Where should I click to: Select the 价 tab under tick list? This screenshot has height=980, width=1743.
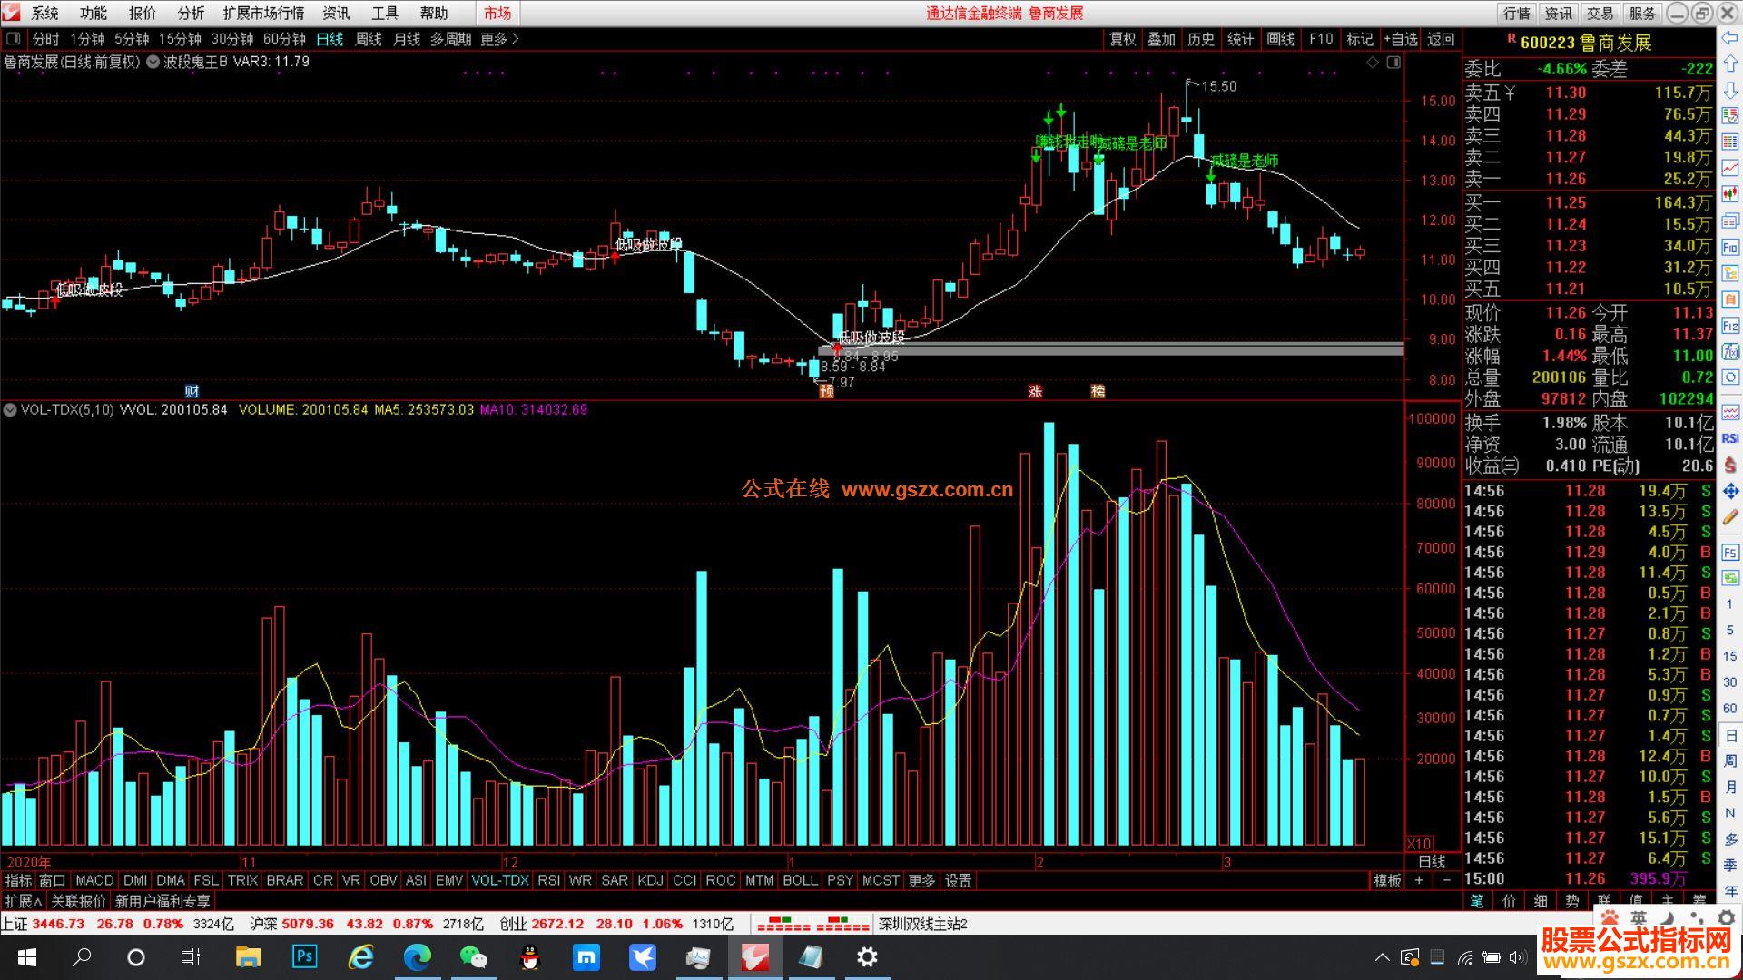[x=1509, y=900]
